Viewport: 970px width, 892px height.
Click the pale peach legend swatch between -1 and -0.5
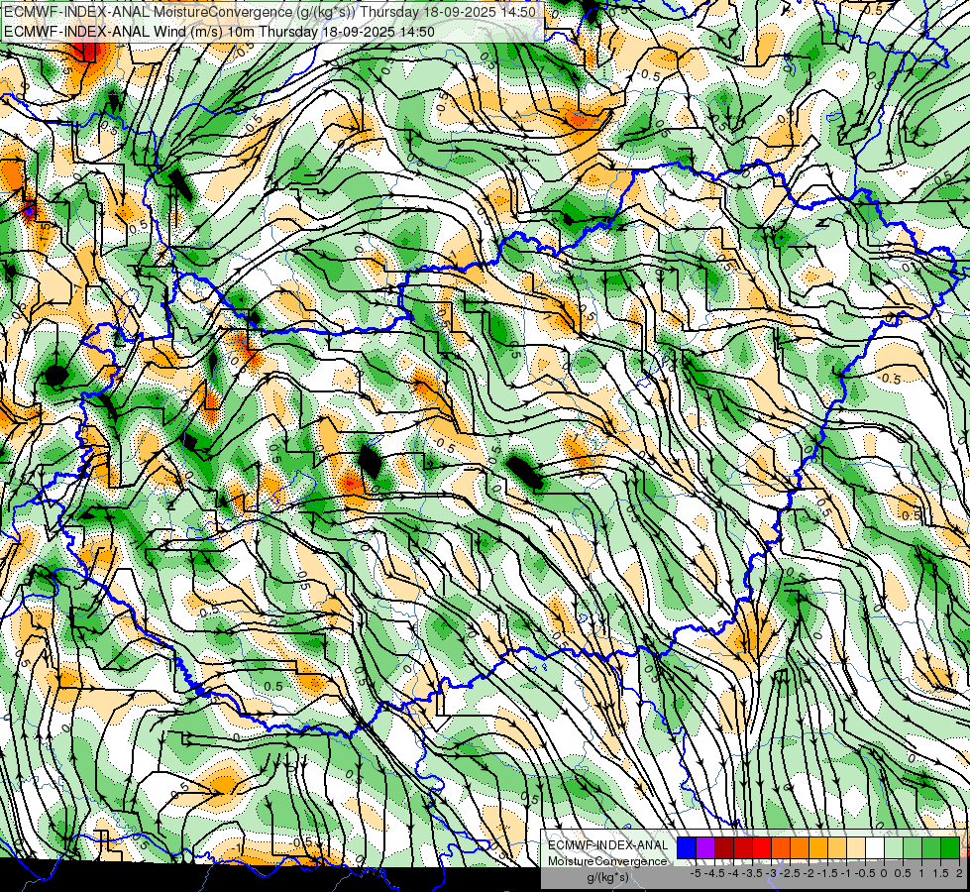pos(856,848)
